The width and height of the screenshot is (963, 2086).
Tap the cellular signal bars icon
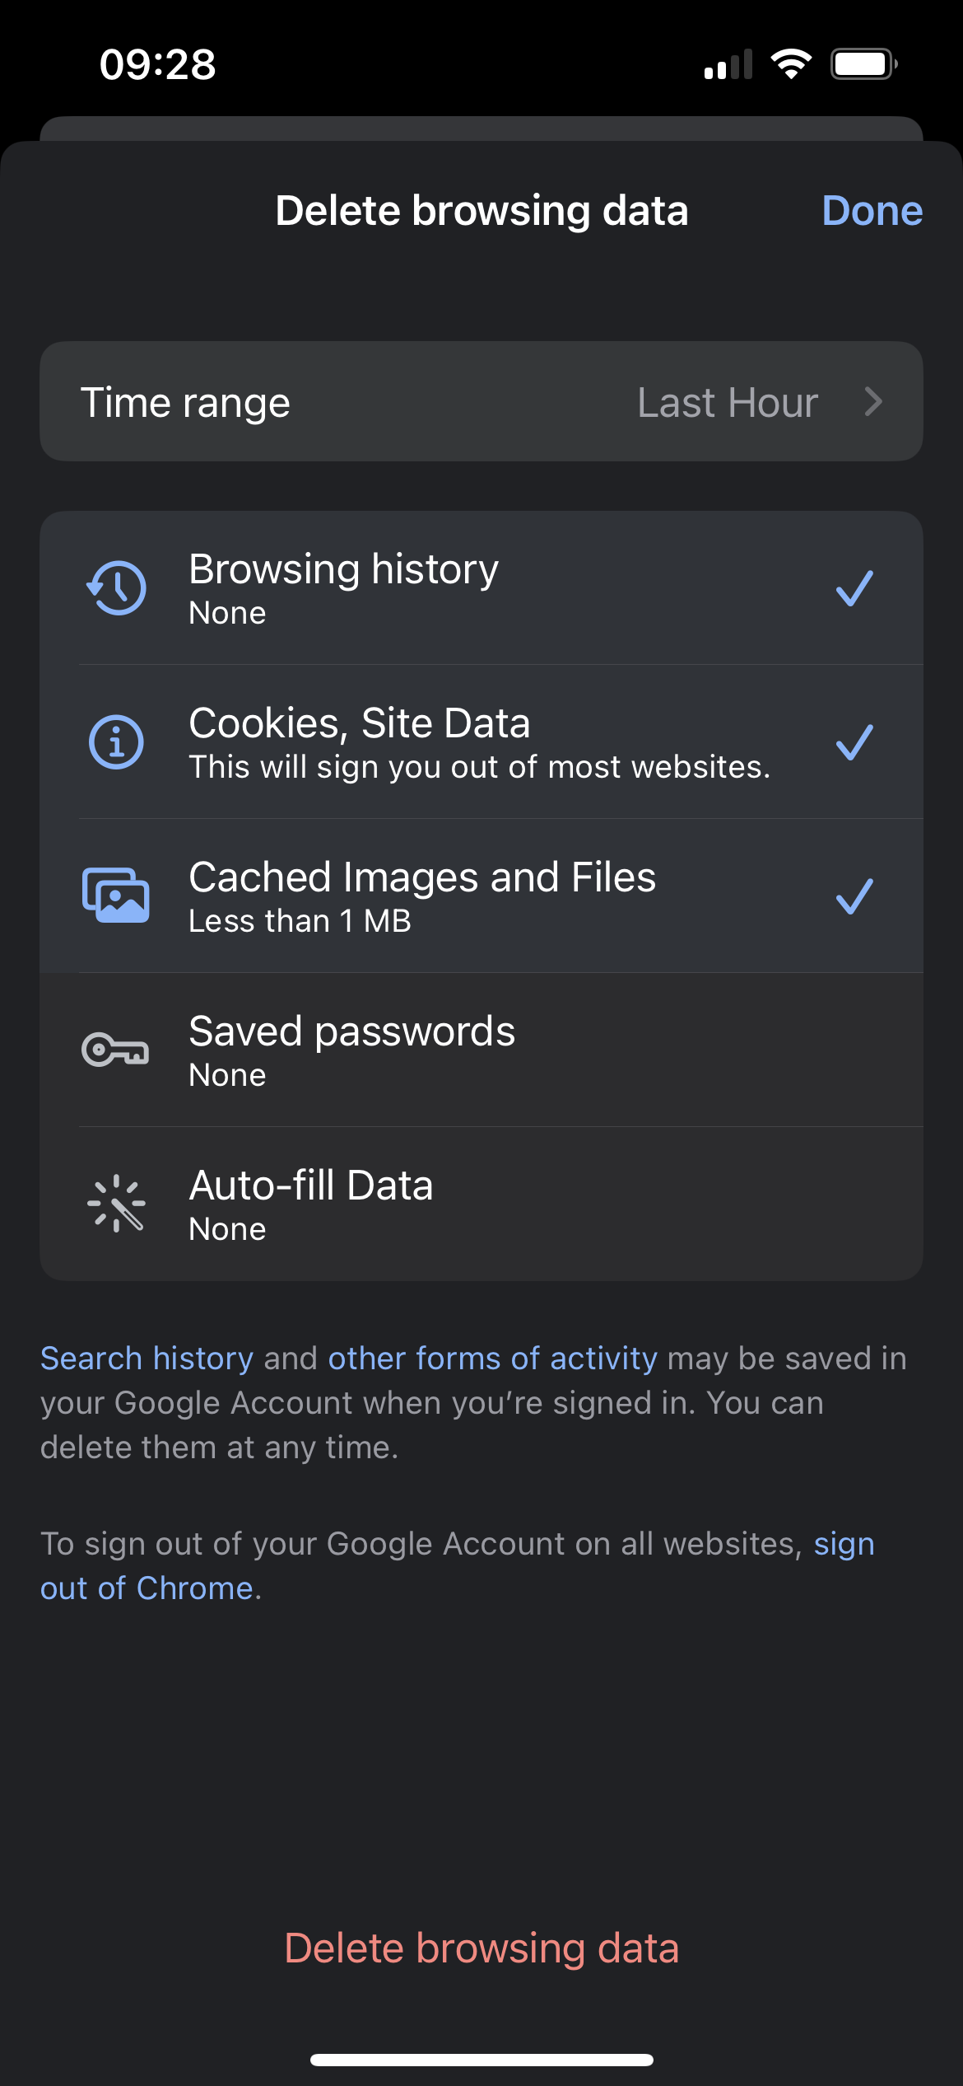[728, 64]
